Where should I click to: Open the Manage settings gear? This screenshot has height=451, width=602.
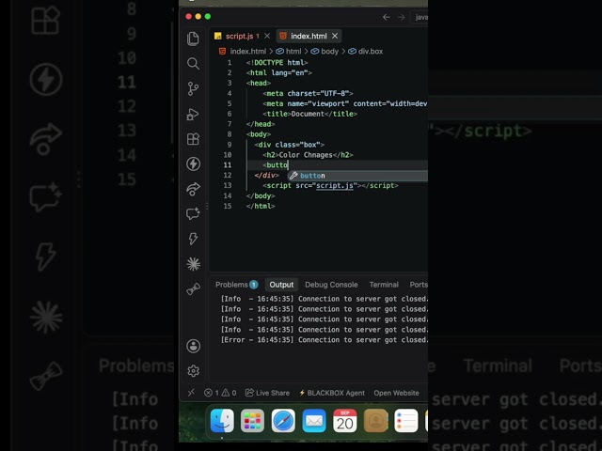(x=193, y=371)
